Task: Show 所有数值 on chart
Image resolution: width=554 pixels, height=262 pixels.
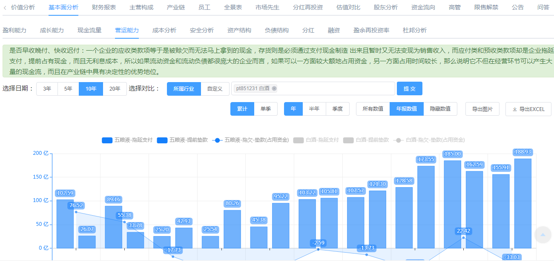Action: pyautogui.click(x=373, y=109)
